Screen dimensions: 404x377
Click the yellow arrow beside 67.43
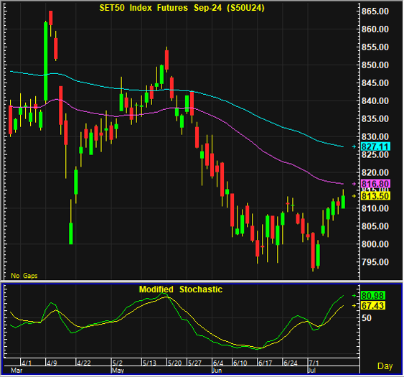pos(354,306)
